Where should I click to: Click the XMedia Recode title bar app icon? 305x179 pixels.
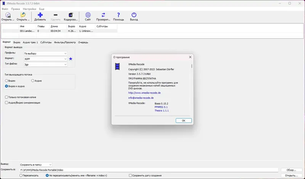pyautogui.click(x=3, y=3)
